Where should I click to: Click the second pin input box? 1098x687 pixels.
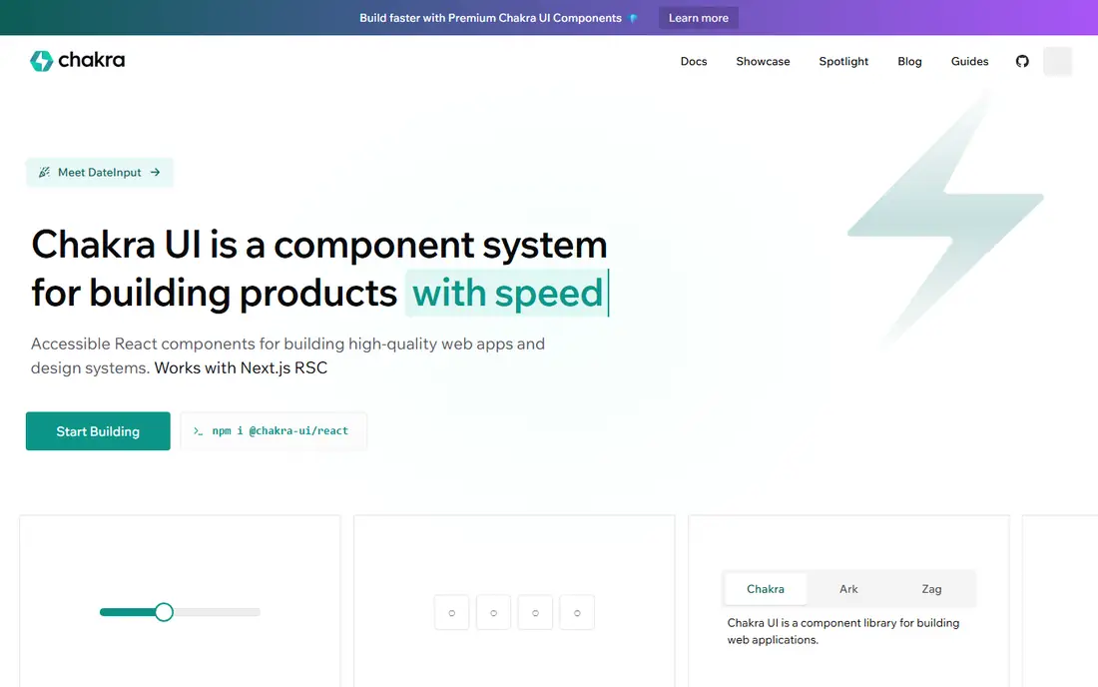tap(494, 613)
